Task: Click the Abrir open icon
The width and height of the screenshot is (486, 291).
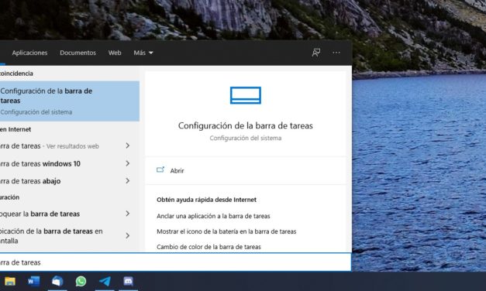Action: click(160, 169)
